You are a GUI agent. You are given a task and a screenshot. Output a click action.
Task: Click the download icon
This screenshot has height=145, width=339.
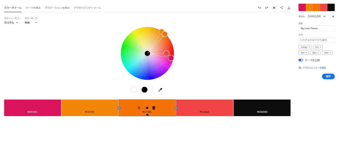point(289,8)
